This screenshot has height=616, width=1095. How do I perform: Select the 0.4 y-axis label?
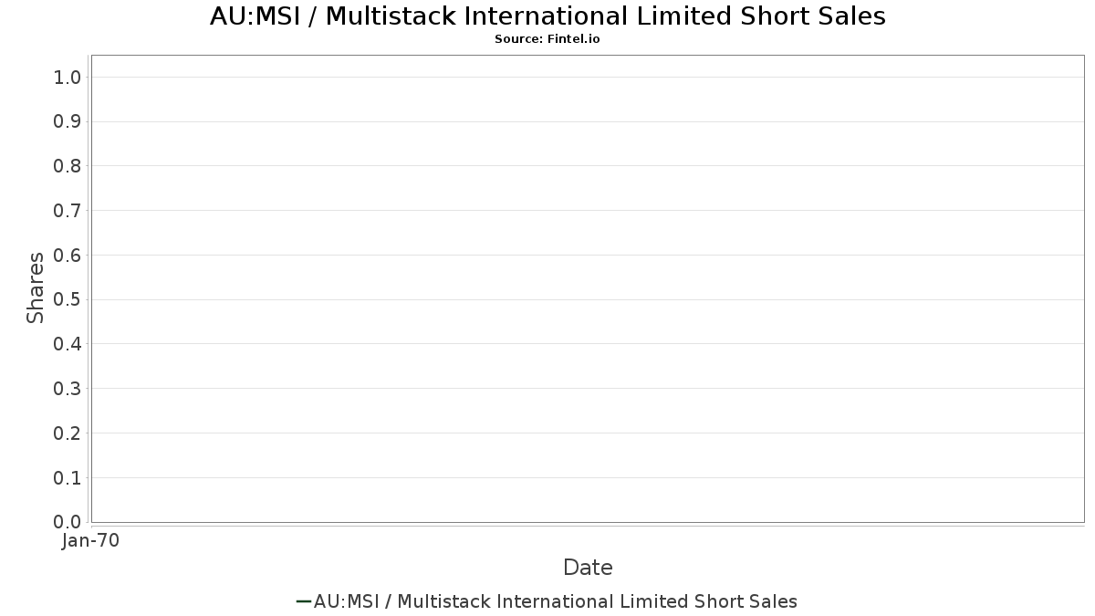68,344
